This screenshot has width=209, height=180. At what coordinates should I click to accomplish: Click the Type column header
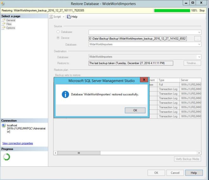point(168,80)
